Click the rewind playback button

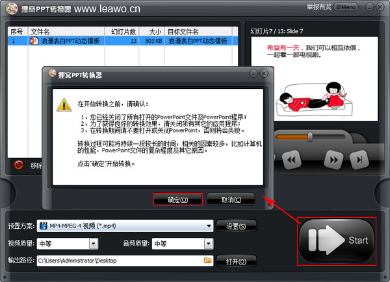[x=291, y=160]
